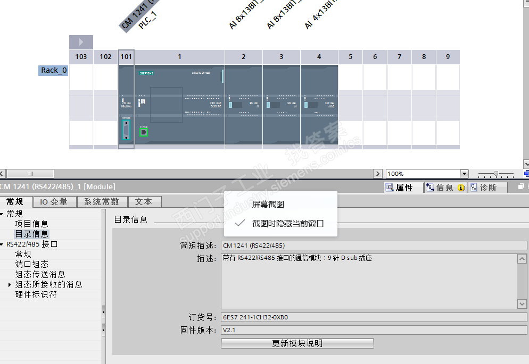The image size is (529, 364).
Task: Collapse tree pane with left splitter arrow
Action: tap(103, 312)
